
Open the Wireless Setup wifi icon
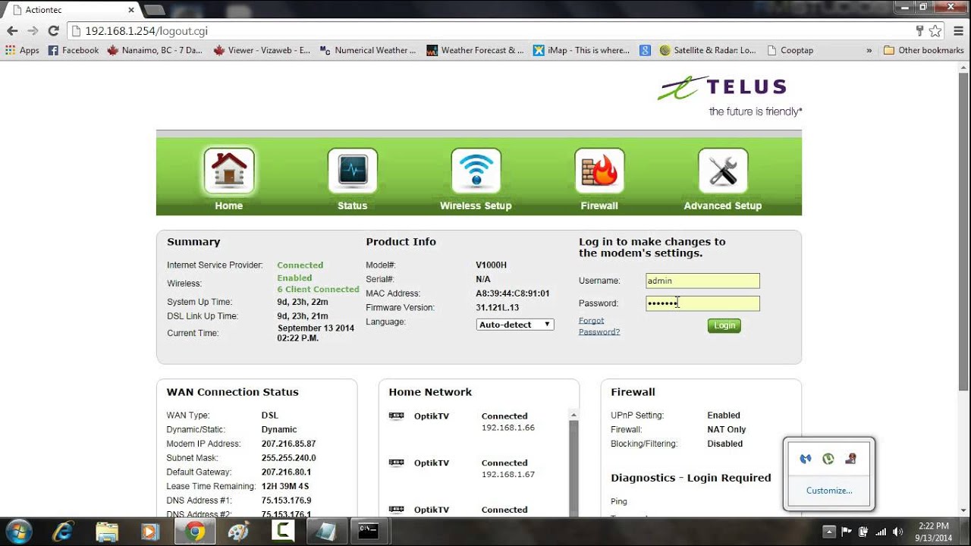click(476, 171)
